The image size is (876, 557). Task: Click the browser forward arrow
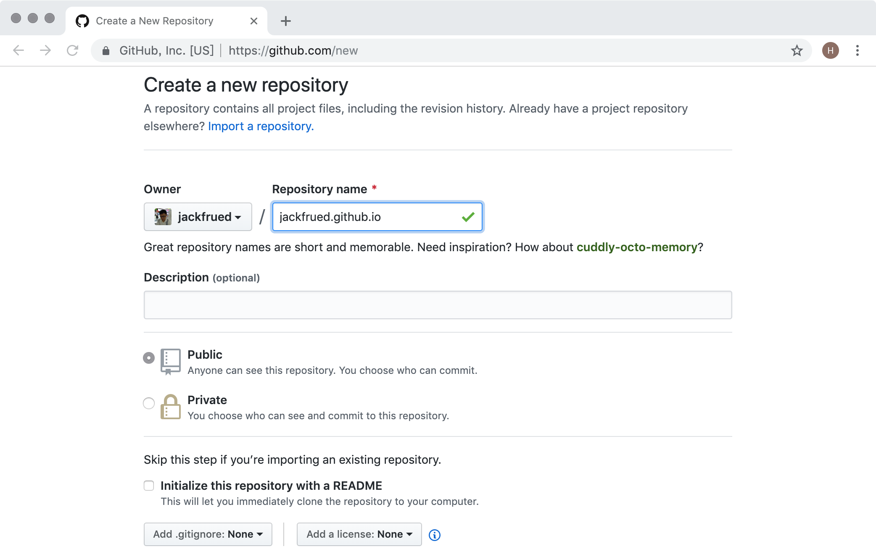click(x=45, y=51)
